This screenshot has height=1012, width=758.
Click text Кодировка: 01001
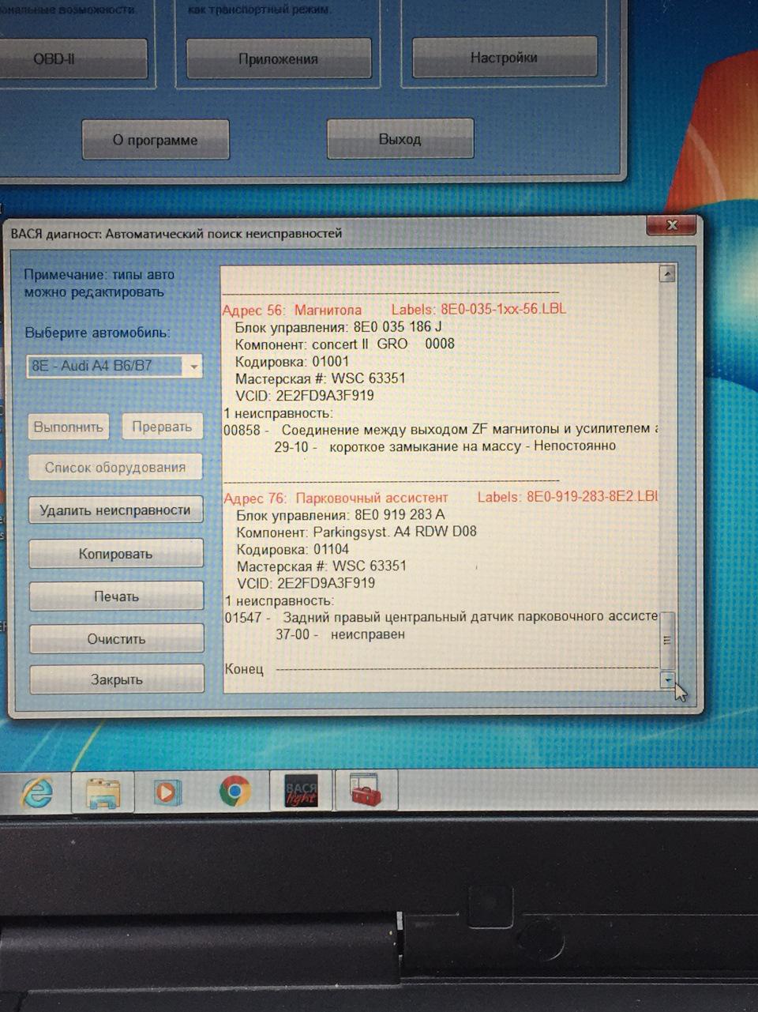coord(291,361)
